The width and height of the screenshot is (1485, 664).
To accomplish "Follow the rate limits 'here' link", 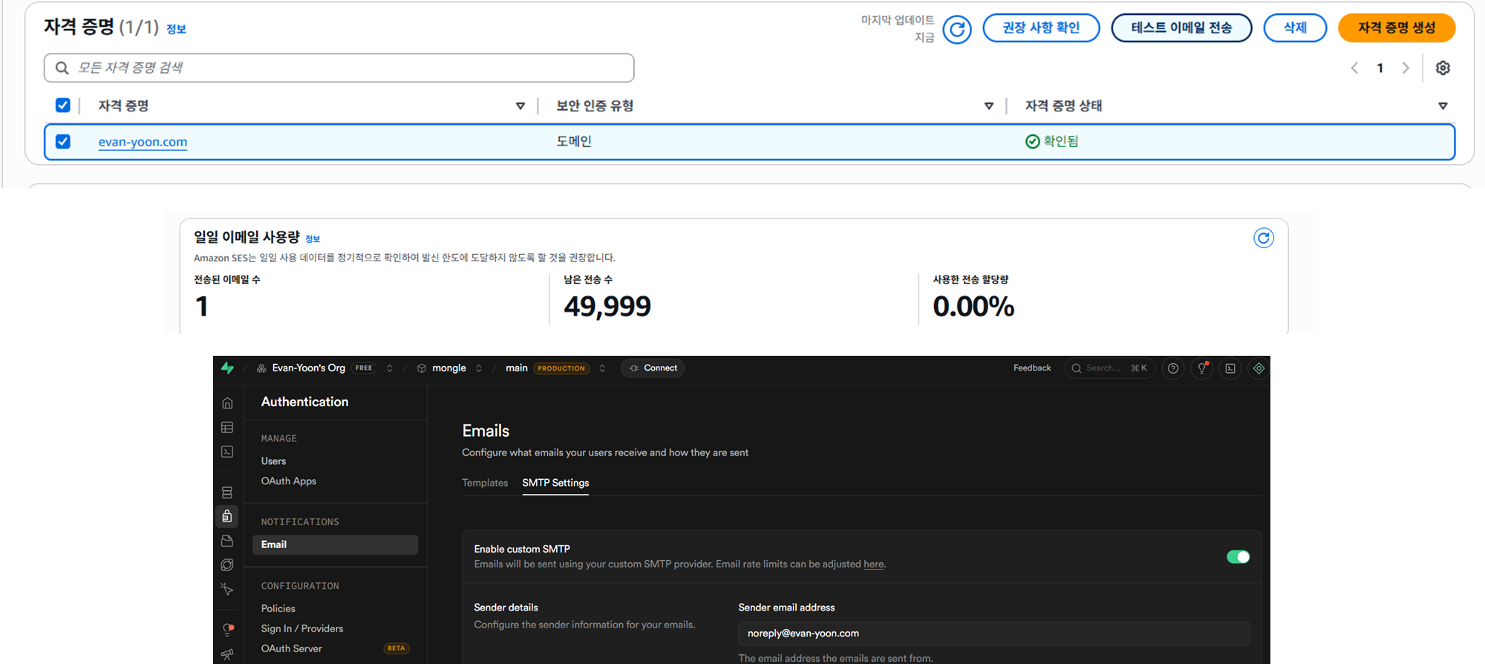I will tap(873, 564).
